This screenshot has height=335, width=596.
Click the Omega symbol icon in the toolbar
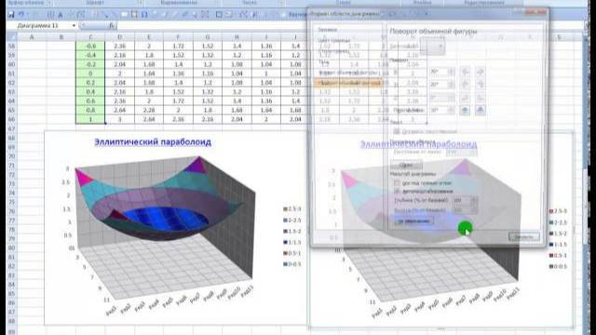pos(144,15)
